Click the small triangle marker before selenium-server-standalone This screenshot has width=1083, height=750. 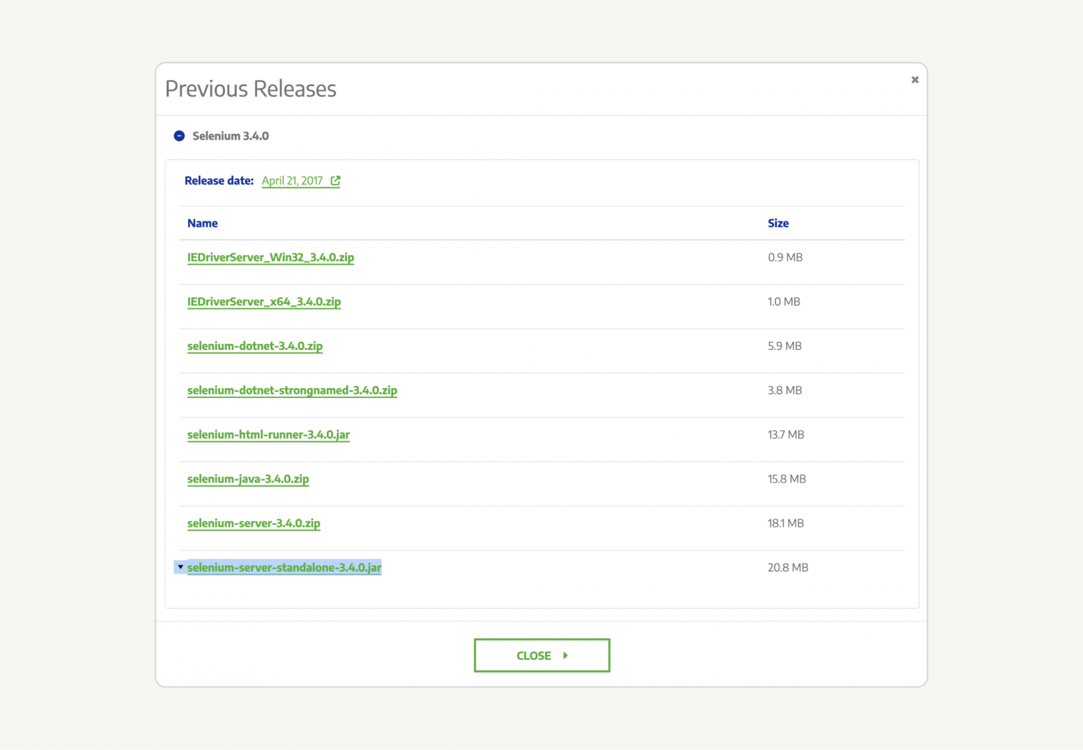(180, 567)
